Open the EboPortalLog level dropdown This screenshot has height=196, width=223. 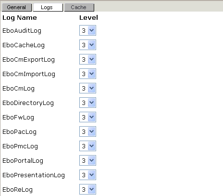coord(87,160)
